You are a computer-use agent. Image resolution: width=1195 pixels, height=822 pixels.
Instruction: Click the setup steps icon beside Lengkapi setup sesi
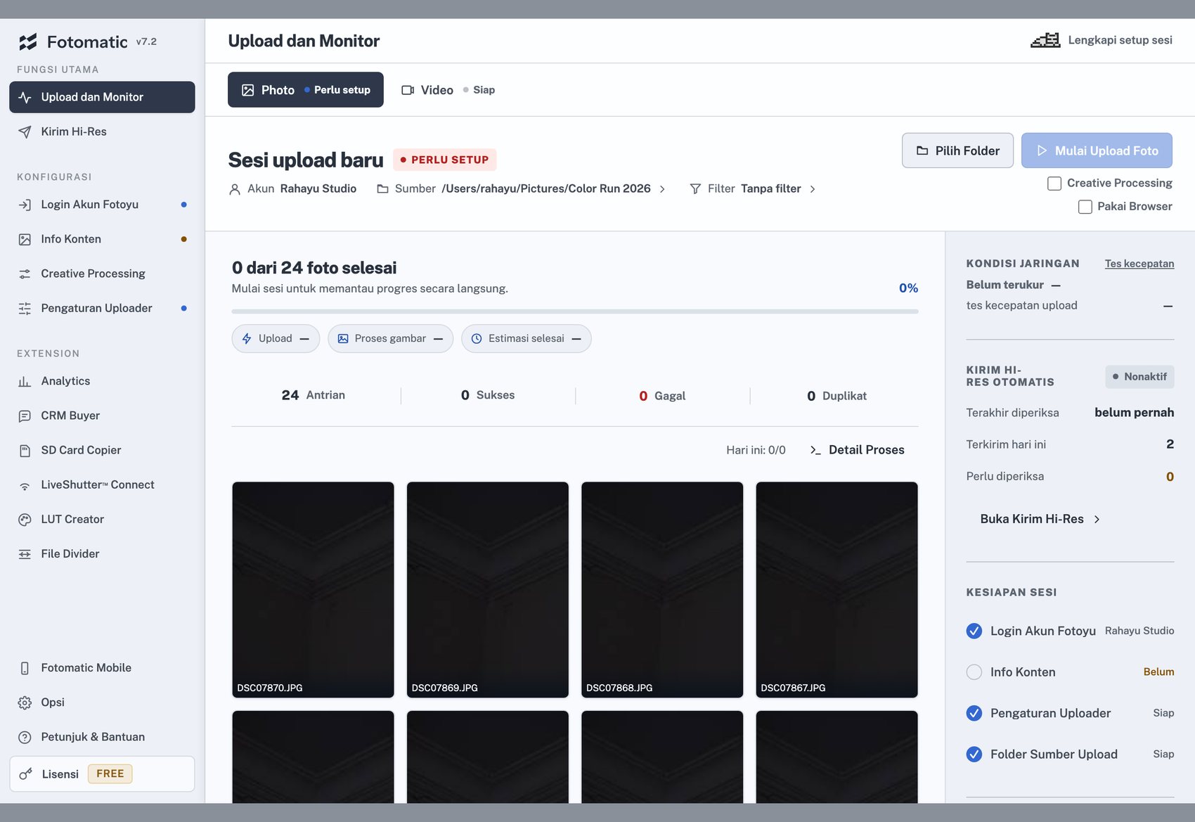pyautogui.click(x=1045, y=40)
